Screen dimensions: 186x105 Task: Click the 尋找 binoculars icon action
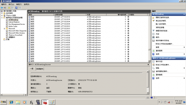153,37
